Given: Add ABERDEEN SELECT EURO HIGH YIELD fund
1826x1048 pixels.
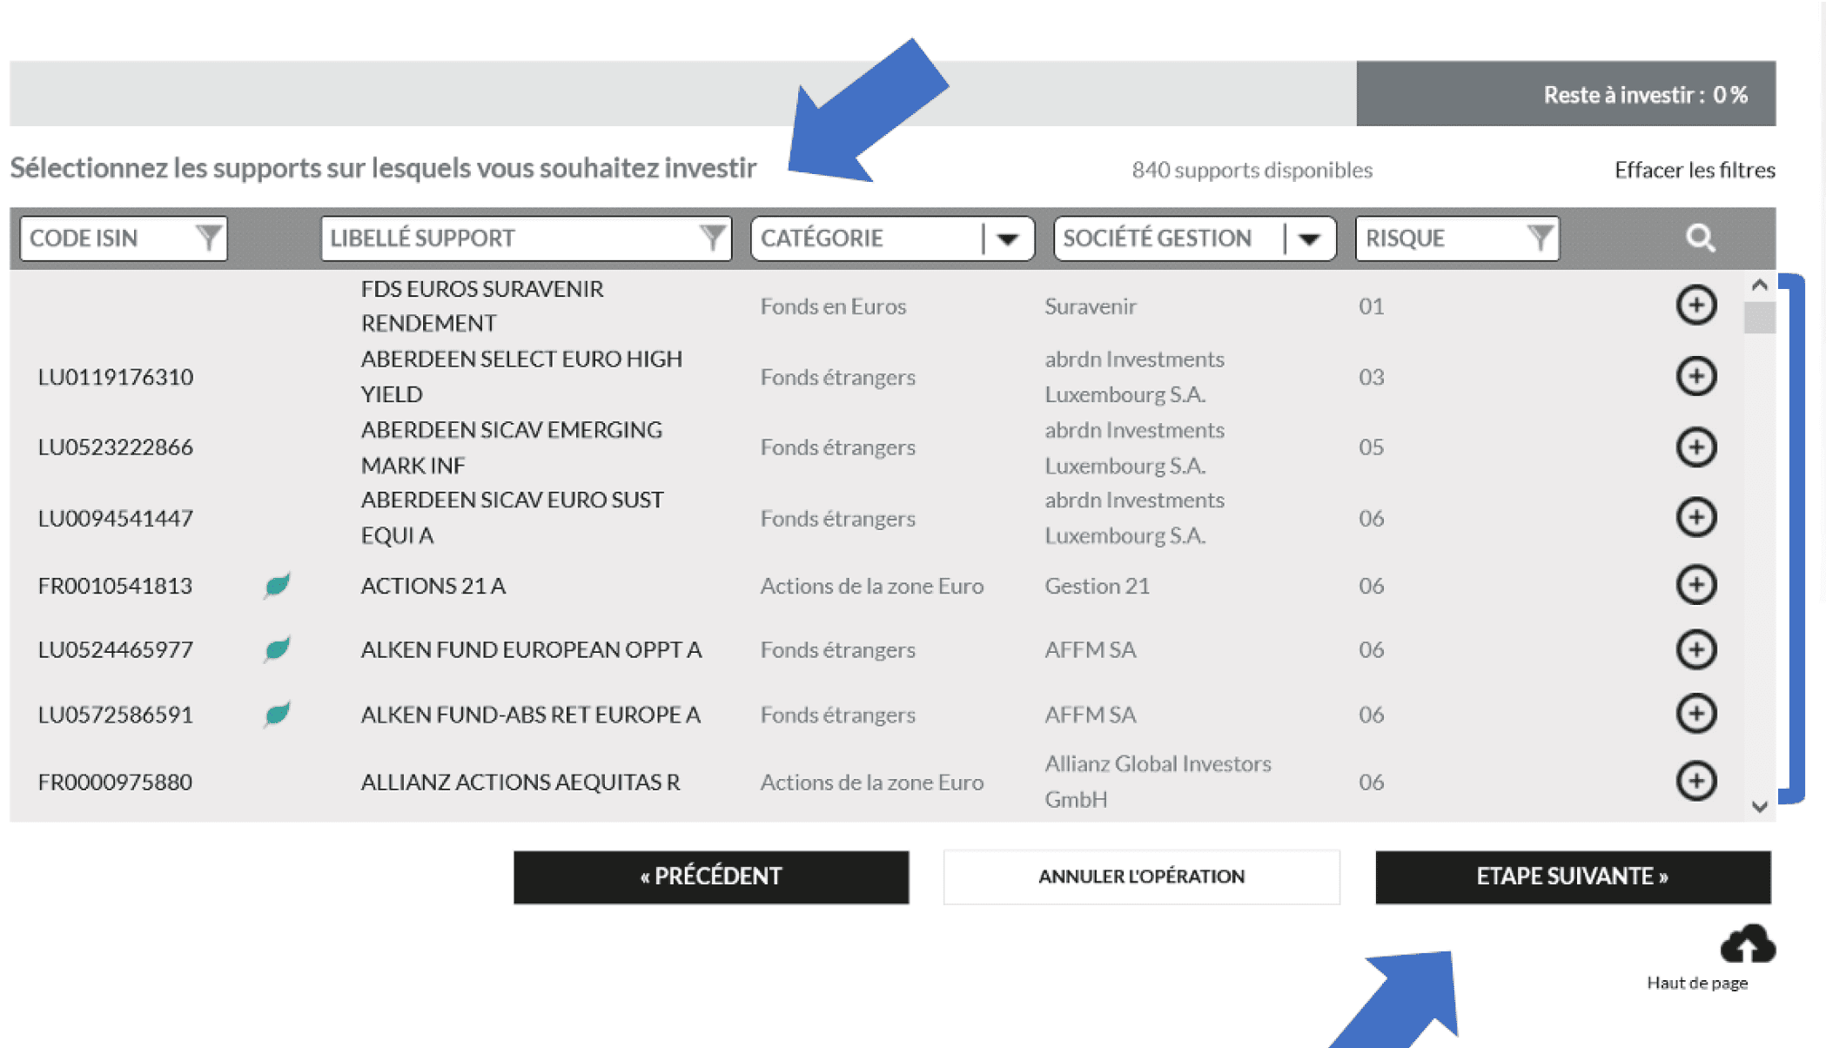Looking at the screenshot, I should pos(1695,376).
